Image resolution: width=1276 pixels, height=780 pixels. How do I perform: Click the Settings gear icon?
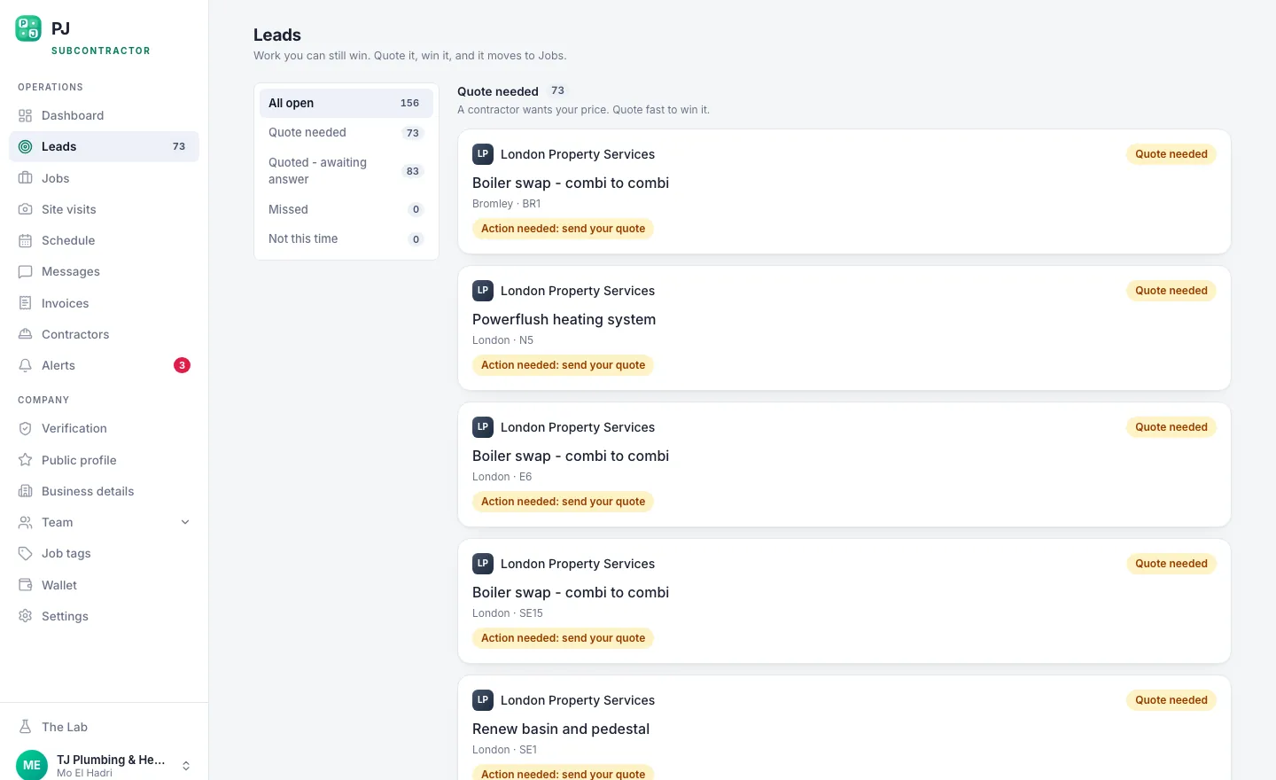(25, 616)
